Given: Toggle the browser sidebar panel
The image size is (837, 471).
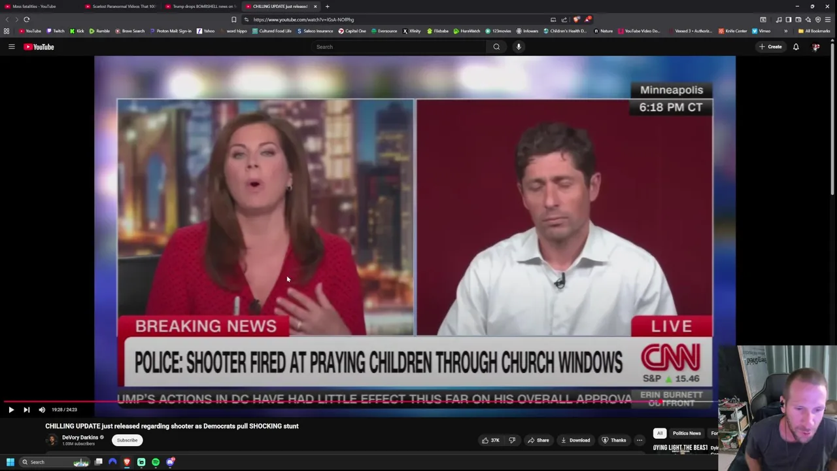Looking at the screenshot, I should tap(788, 20).
